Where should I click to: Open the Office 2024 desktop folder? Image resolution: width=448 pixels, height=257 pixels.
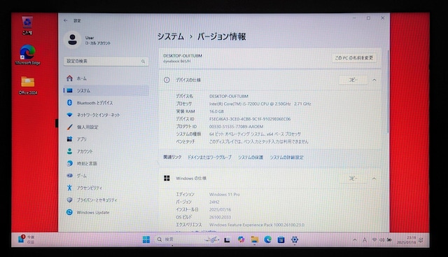tap(28, 85)
